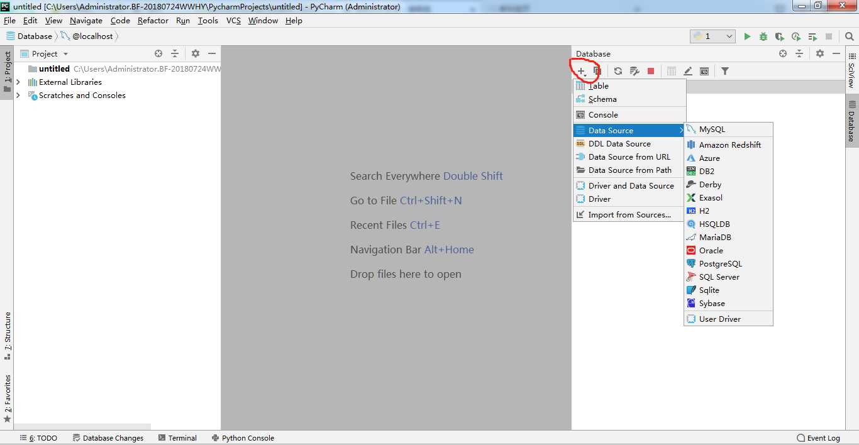Click the Edit Source pencil icon

point(688,71)
